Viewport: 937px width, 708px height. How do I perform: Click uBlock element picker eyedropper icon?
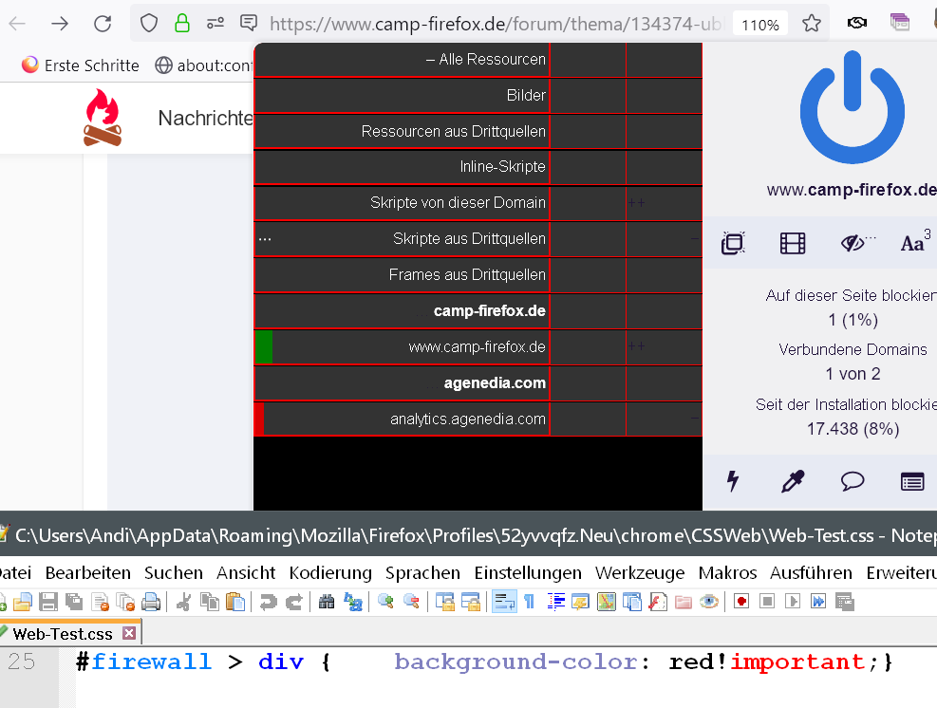tap(793, 481)
